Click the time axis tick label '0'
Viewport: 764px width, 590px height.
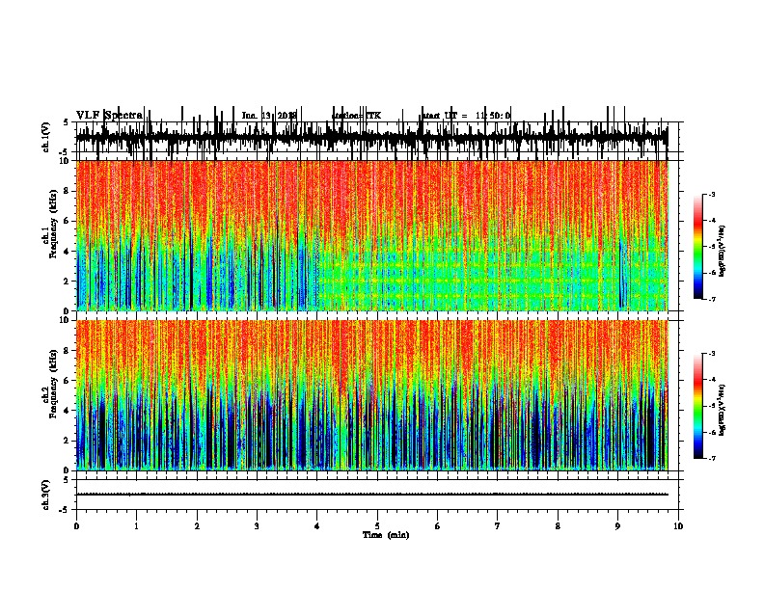(x=76, y=526)
